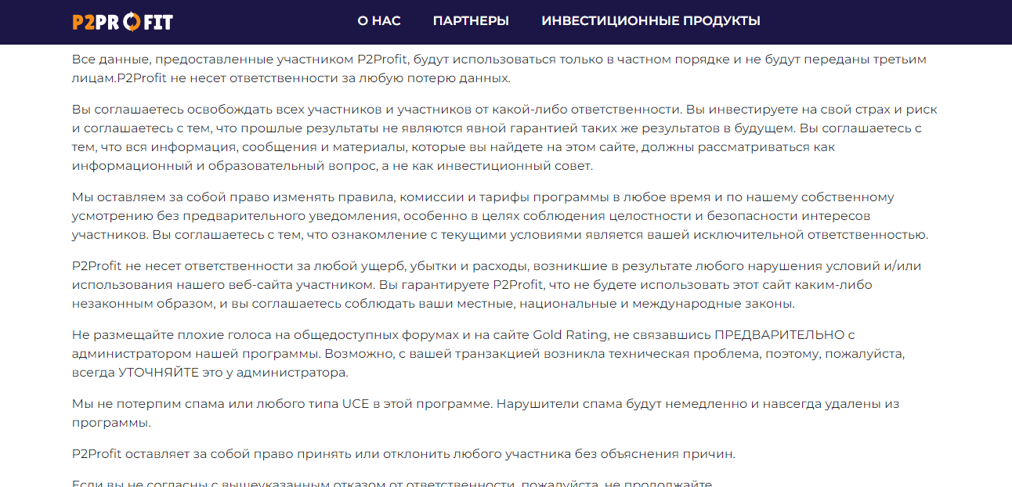The height and width of the screenshot is (487, 1012).
Task: Click the paragraph about data privacy
Action: (501, 68)
